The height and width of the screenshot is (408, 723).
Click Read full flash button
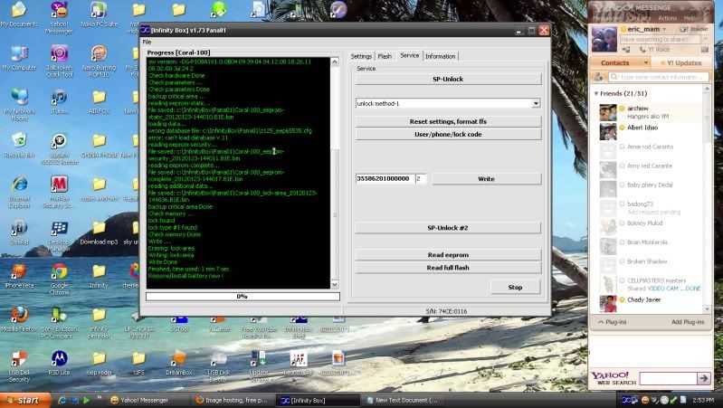pyautogui.click(x=448, y=268)
